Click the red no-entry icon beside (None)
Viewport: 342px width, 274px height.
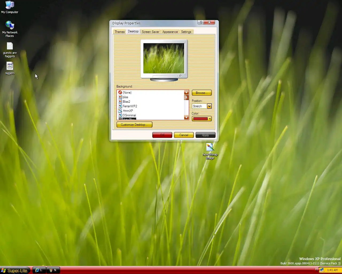pyautogui.click(x=120, y=92)
